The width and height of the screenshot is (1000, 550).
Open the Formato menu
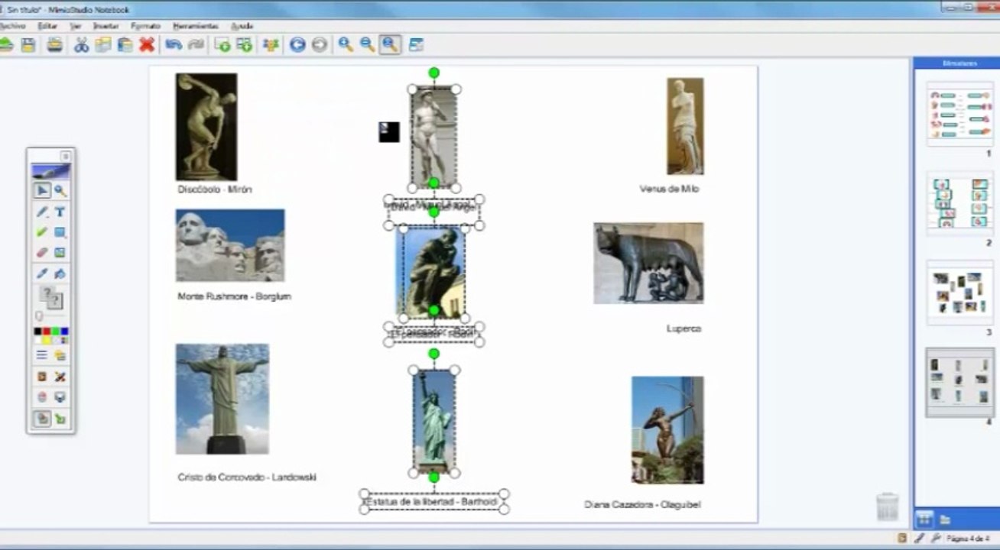145,26
